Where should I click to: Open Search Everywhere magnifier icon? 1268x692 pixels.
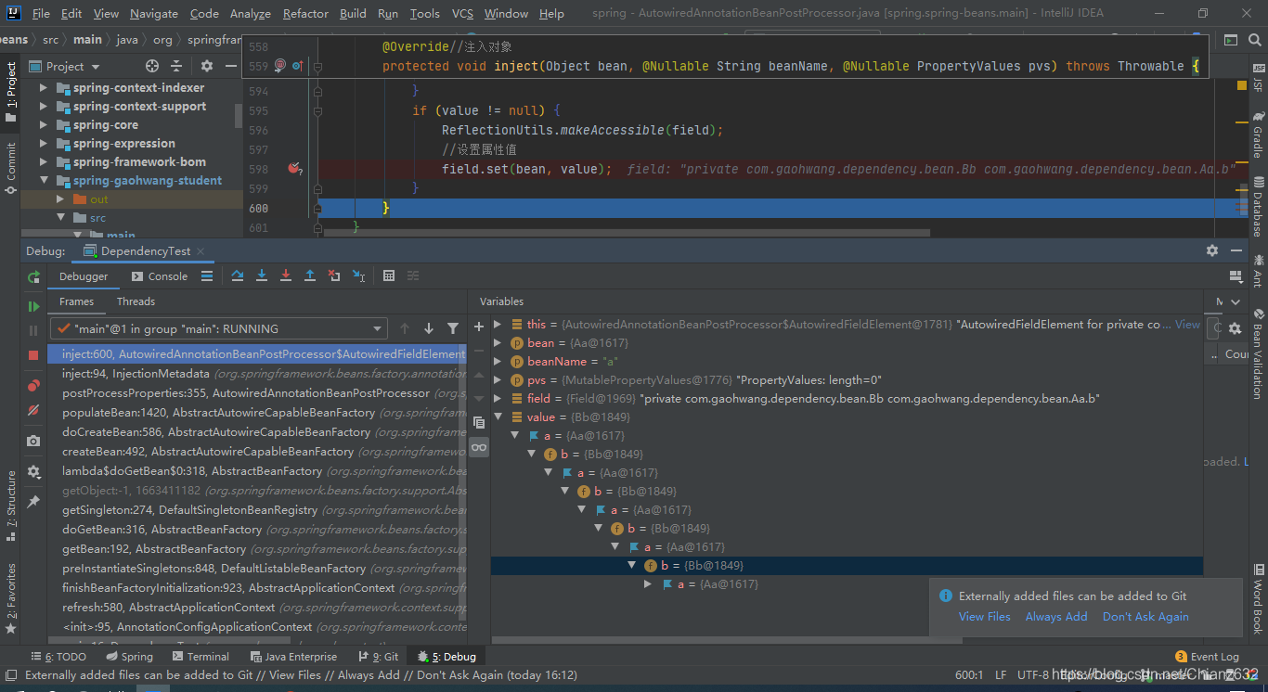point(1255,40)
